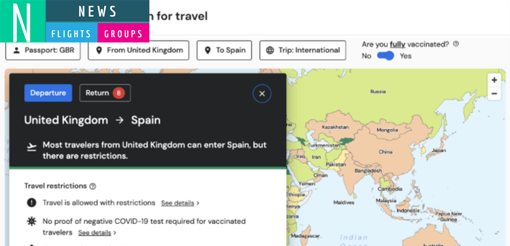This screenshot has height=246, width=510.
Task: Close the travel restrictions panel
Action: [262, 94]
